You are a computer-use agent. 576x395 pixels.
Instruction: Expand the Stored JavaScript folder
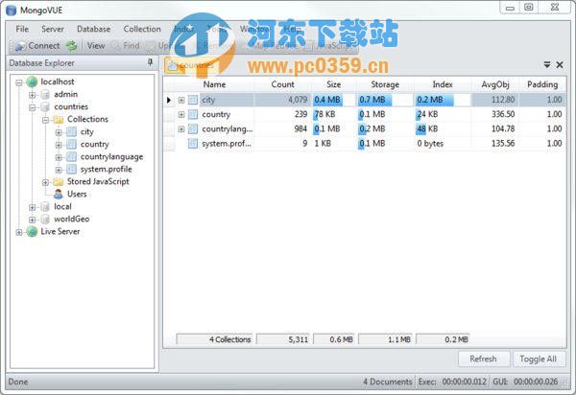tap(45, 182)
